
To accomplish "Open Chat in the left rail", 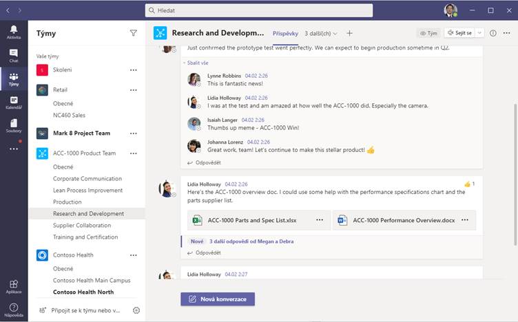I will pyautogui.click(x=14, y=56).
